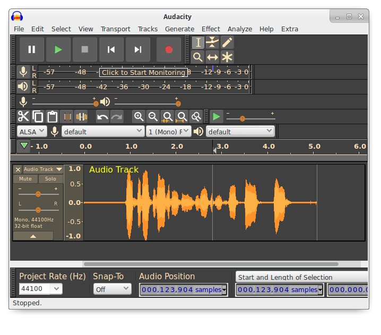
Task: Click the Undo arrow icon
Action: click(102, 116)
